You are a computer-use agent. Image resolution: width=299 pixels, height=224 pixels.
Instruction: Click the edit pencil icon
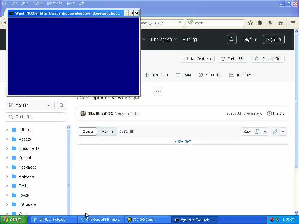tap(275, 132)
